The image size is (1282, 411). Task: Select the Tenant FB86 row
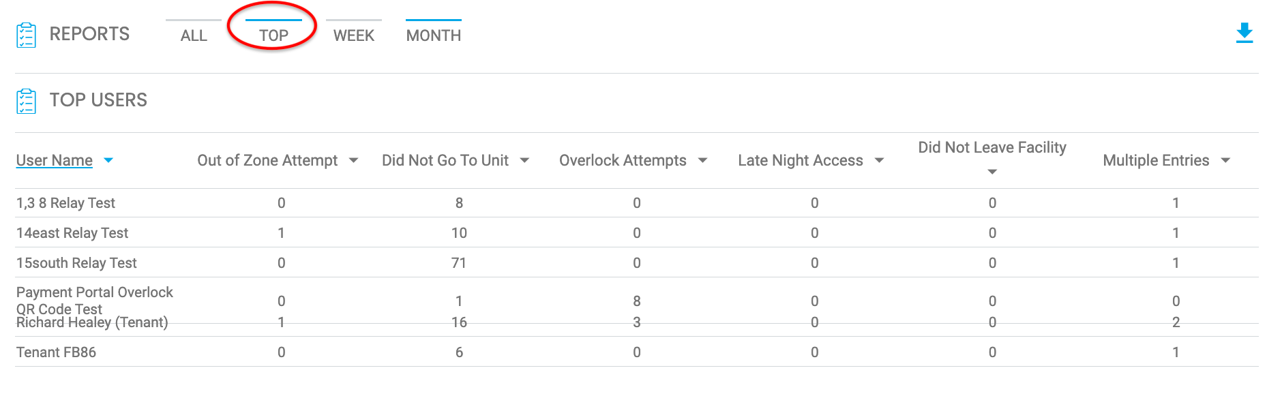(x=57, y=352)
